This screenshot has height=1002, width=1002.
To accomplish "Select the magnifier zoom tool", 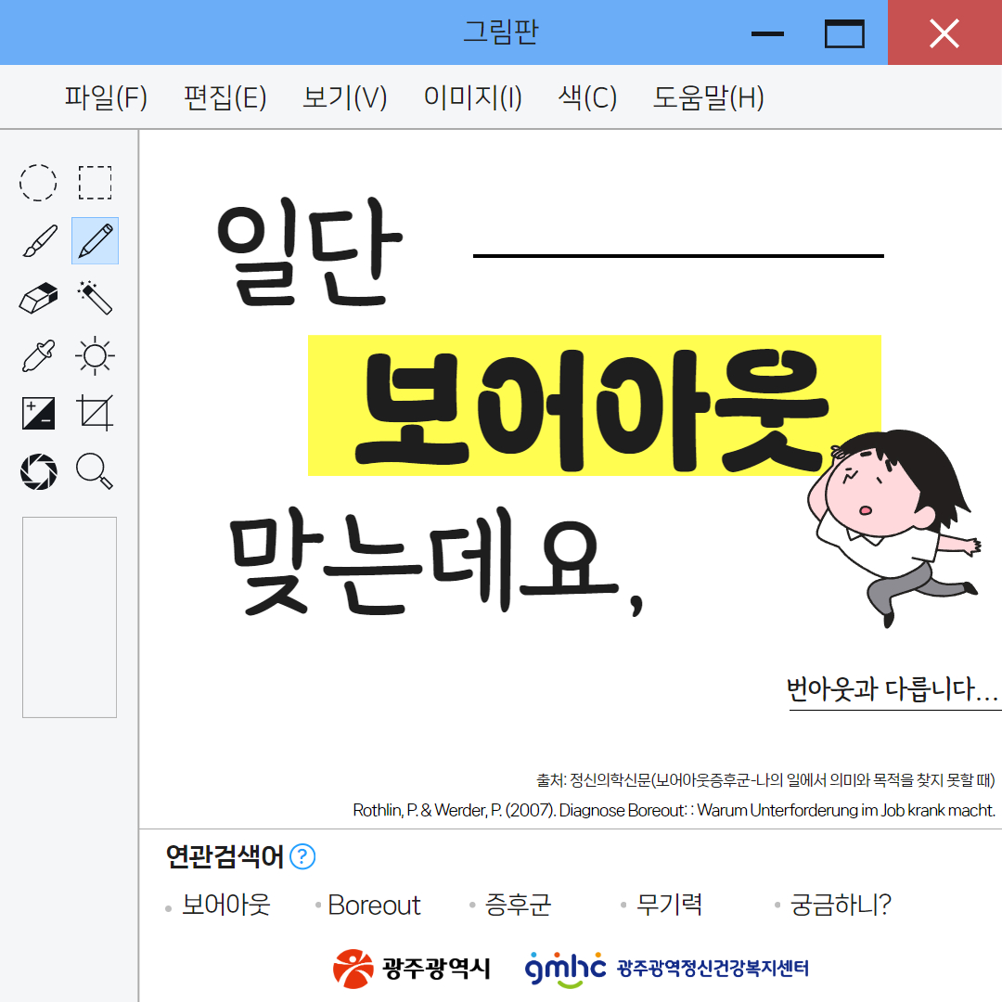I will click(x=95, y=471).
